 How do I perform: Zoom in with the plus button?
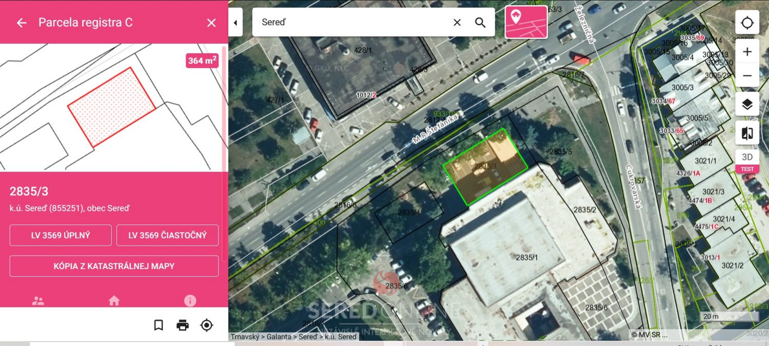[747, 52]
